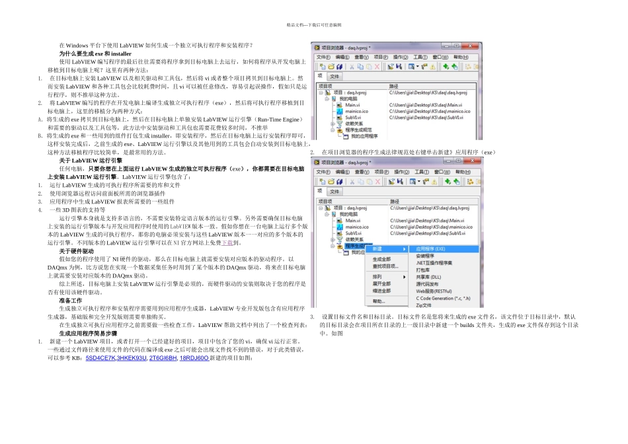Image resolution: width=628 pixels, height=444 pixels.
Task: Click the yellow warning icon in the window with context menu
Action: [434, 182]
